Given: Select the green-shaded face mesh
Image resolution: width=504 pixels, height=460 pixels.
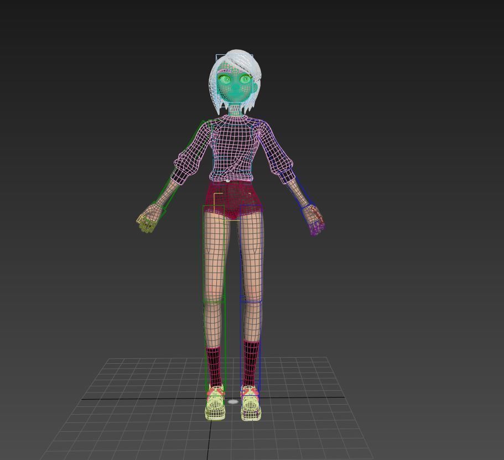Looking at the screenshot, I should tap(236, 87).
